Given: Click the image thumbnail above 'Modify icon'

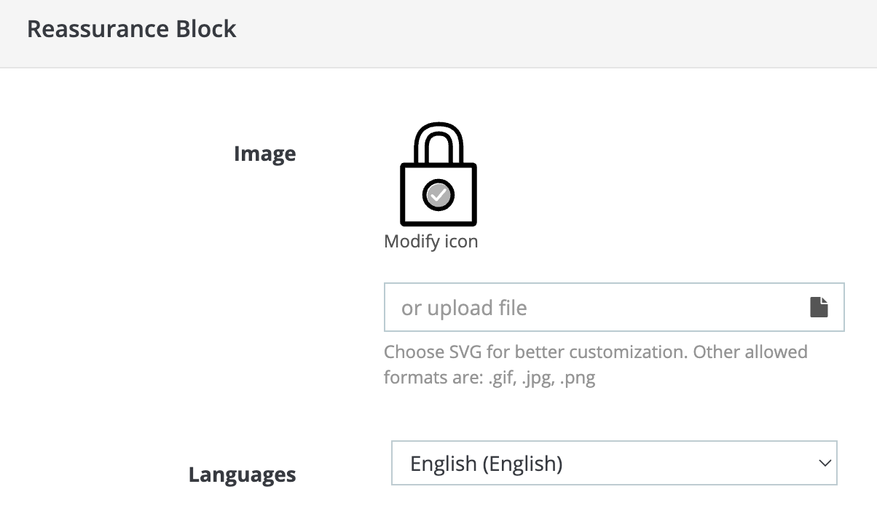Looking at the screenshot, I should (438, 175).
